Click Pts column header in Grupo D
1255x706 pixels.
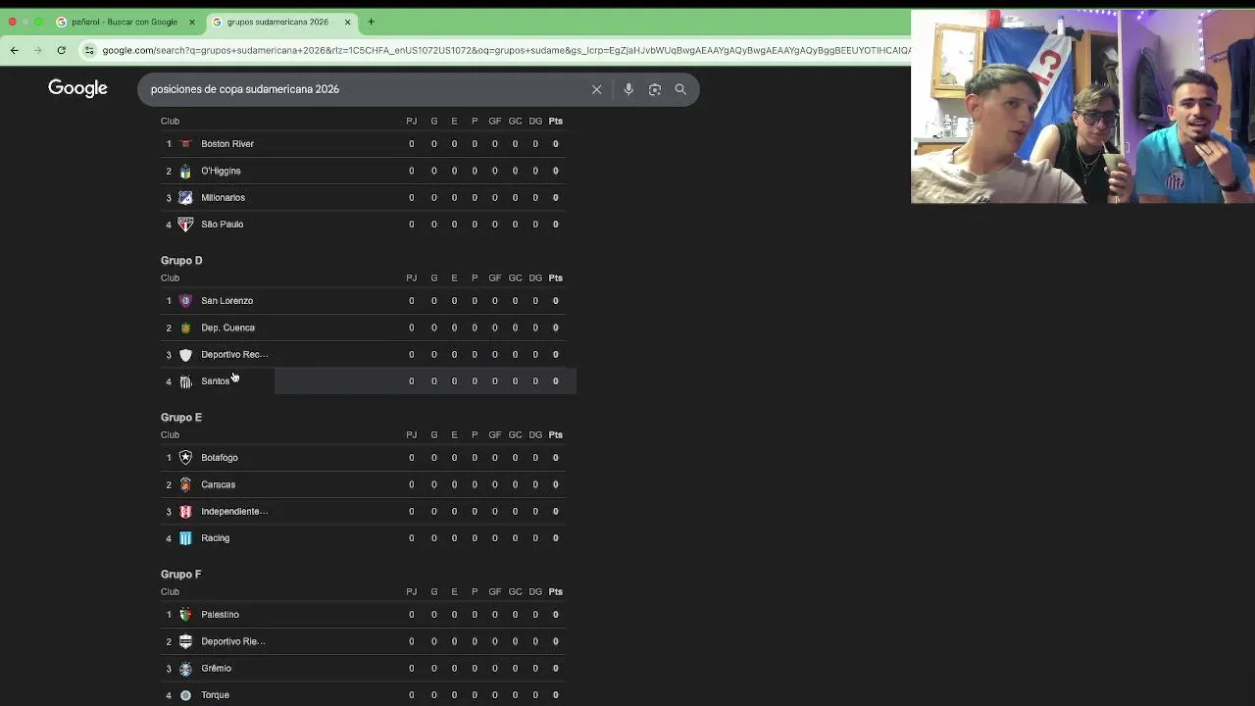pos(556,278)
